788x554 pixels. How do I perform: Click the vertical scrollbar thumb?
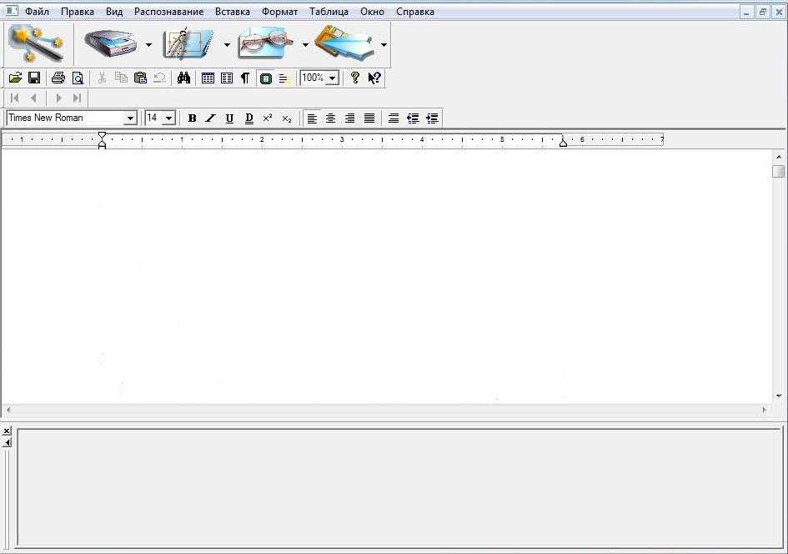[x=778, y=171]
